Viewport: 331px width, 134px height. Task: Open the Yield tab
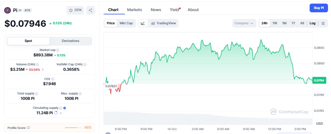click(175, 10)
